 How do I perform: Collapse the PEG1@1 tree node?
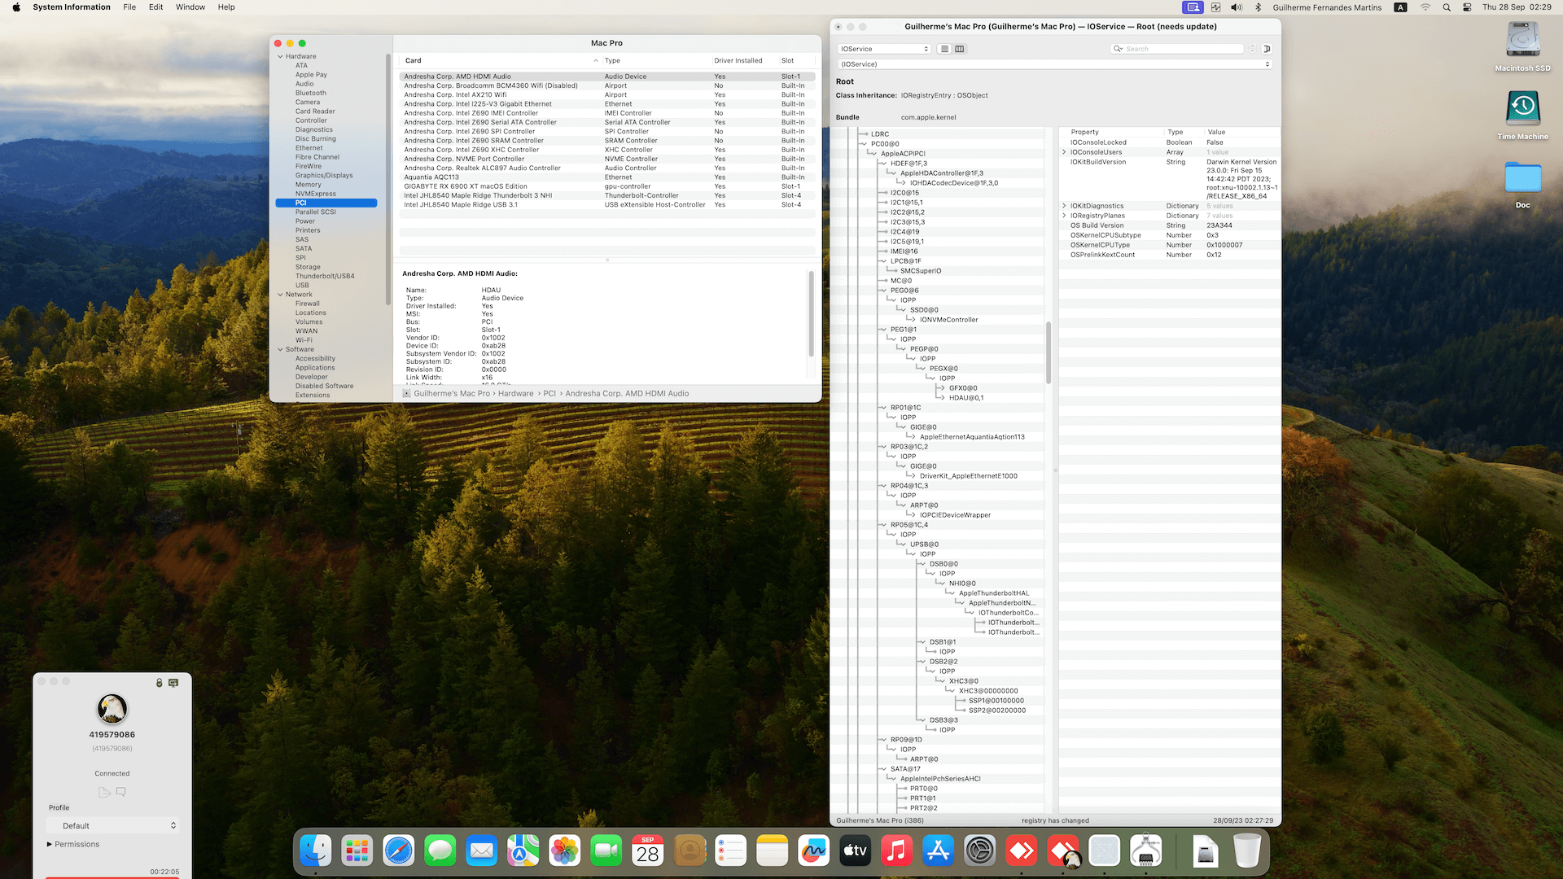pos(883,330)
